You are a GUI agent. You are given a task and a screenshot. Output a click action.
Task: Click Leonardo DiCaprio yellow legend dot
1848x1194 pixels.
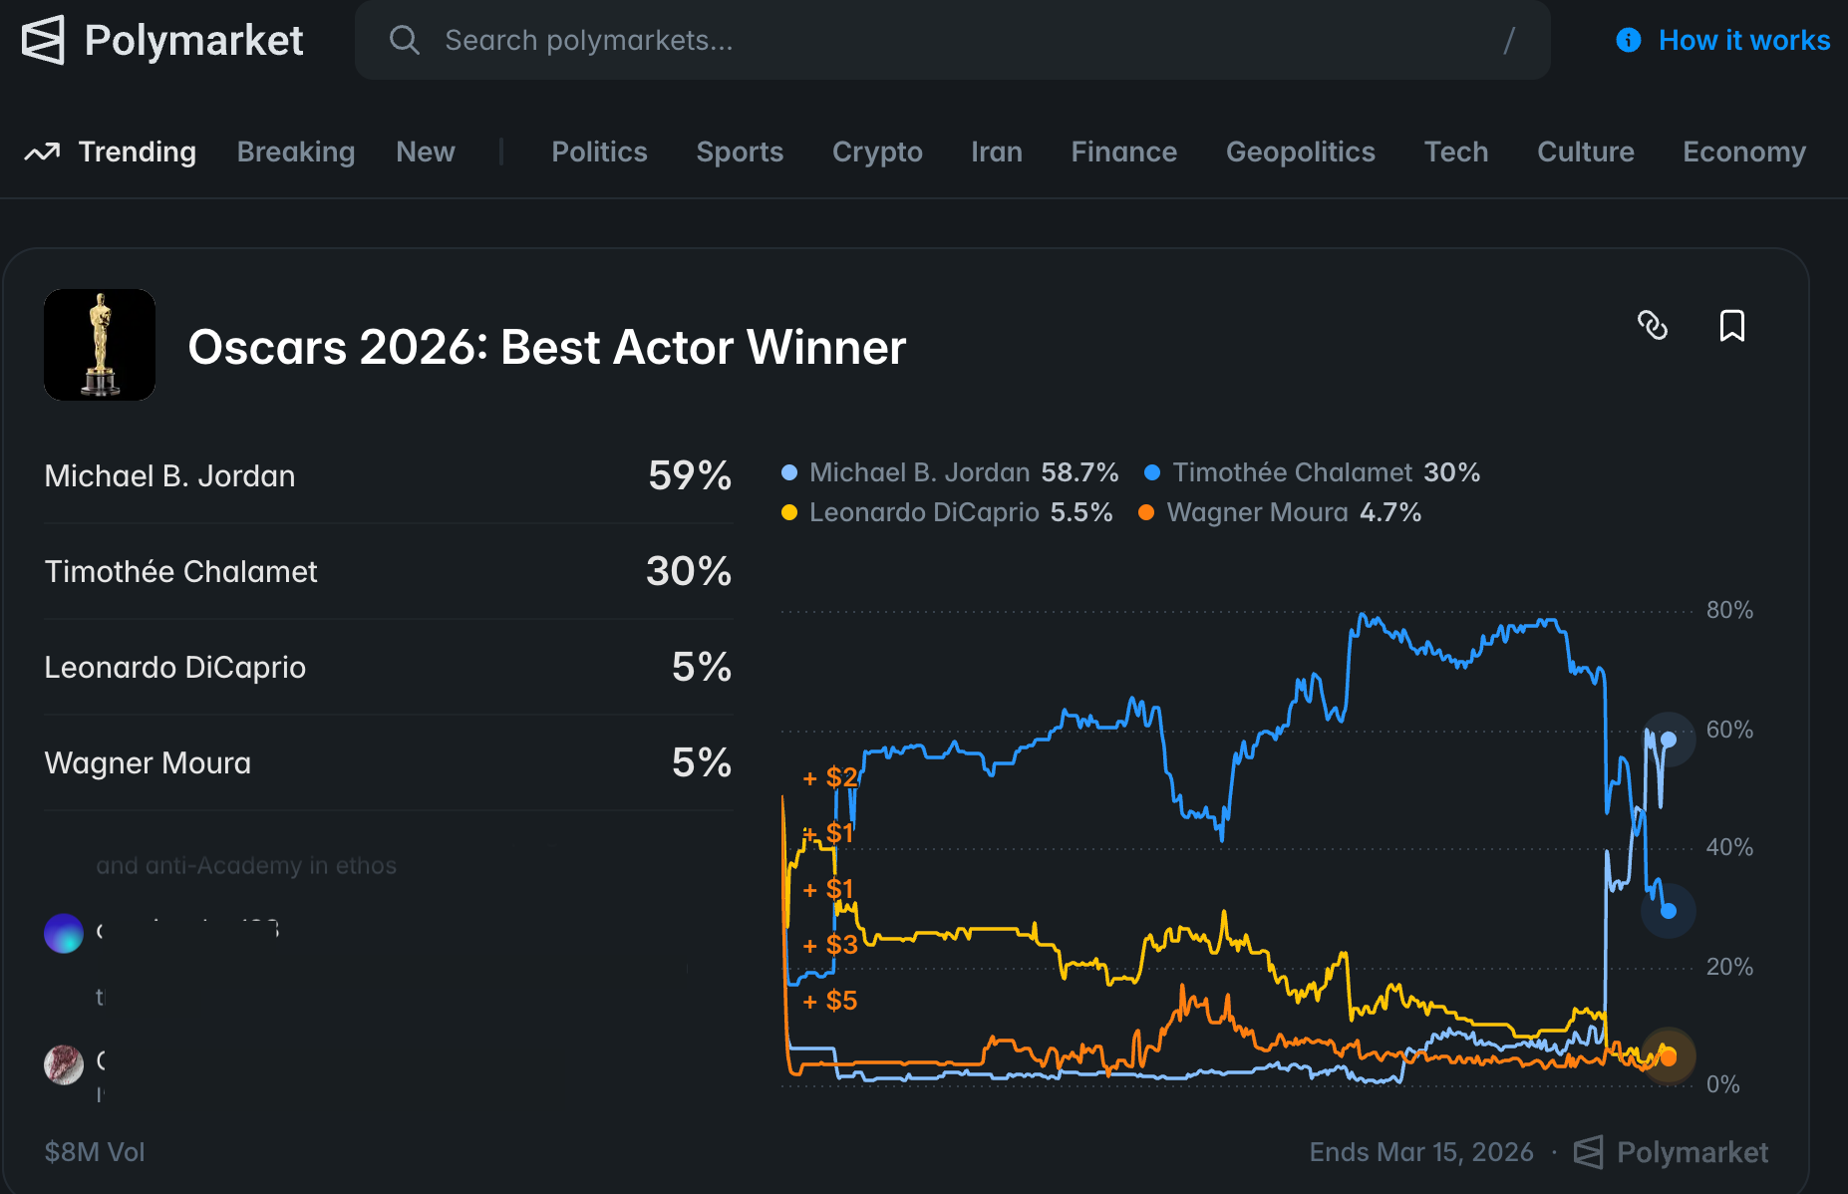click(x=789, y=512)
